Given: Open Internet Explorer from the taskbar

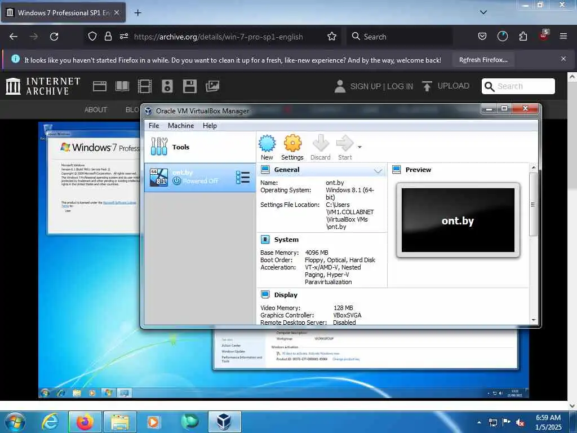Looking at the screenshot, I should click(50, 422).
